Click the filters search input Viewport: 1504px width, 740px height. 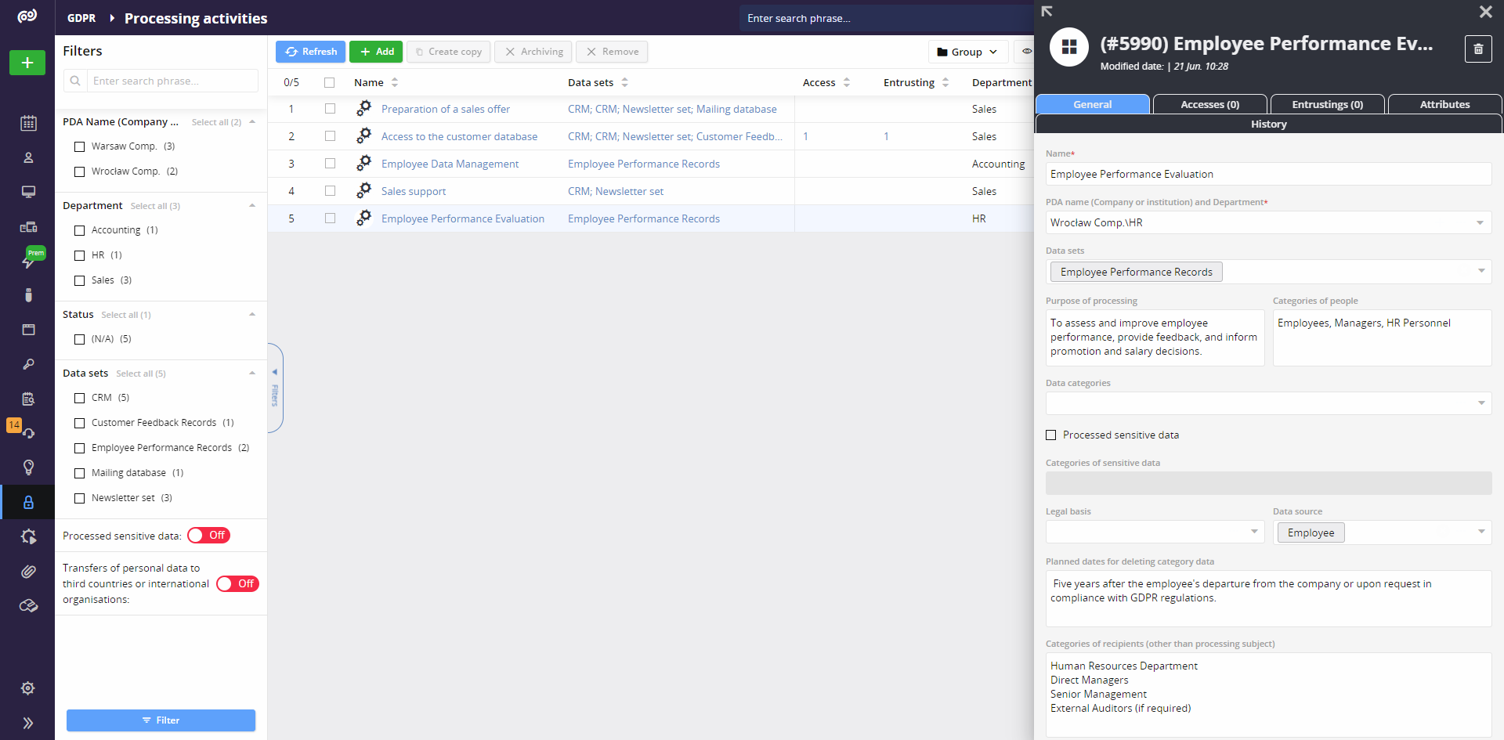click(x=172, y=81)
